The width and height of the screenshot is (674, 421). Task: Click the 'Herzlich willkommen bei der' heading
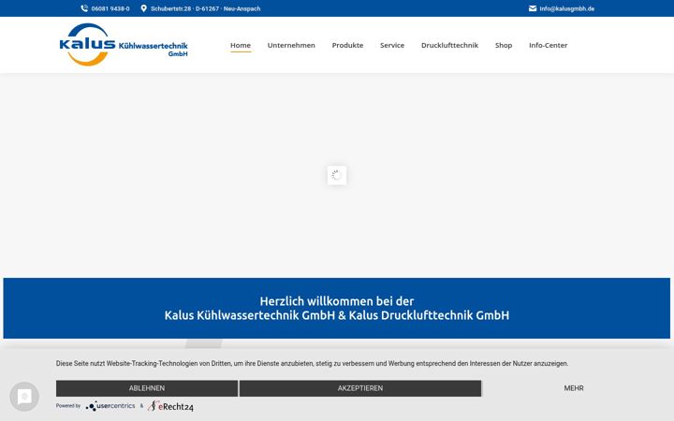click(x=337, y=300)
